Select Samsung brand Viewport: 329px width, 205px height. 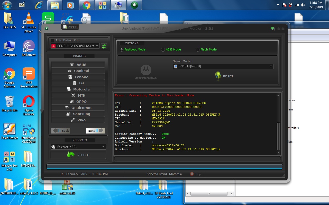[x=78, y=114]
